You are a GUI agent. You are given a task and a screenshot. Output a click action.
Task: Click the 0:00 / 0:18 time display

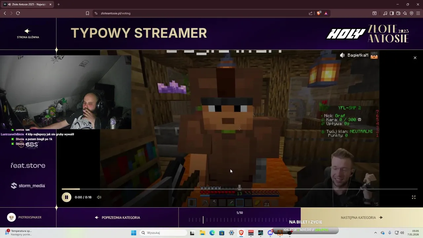coord(83,197)
